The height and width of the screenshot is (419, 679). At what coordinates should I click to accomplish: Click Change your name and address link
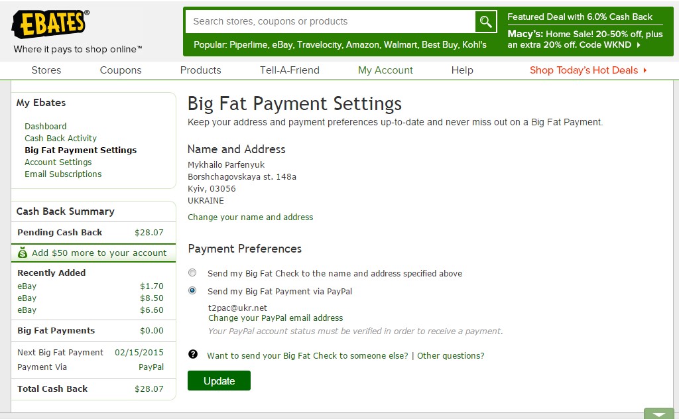pos(250,217)
